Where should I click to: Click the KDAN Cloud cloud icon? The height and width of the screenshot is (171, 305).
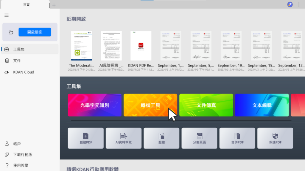tap(7, 72)
